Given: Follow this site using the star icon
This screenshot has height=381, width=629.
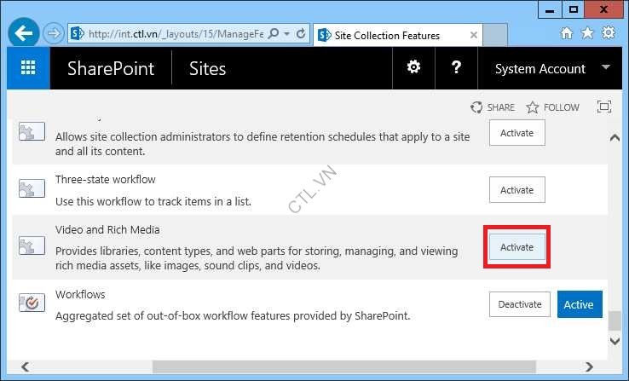Looking at the screenshot, I should point(533,107).
